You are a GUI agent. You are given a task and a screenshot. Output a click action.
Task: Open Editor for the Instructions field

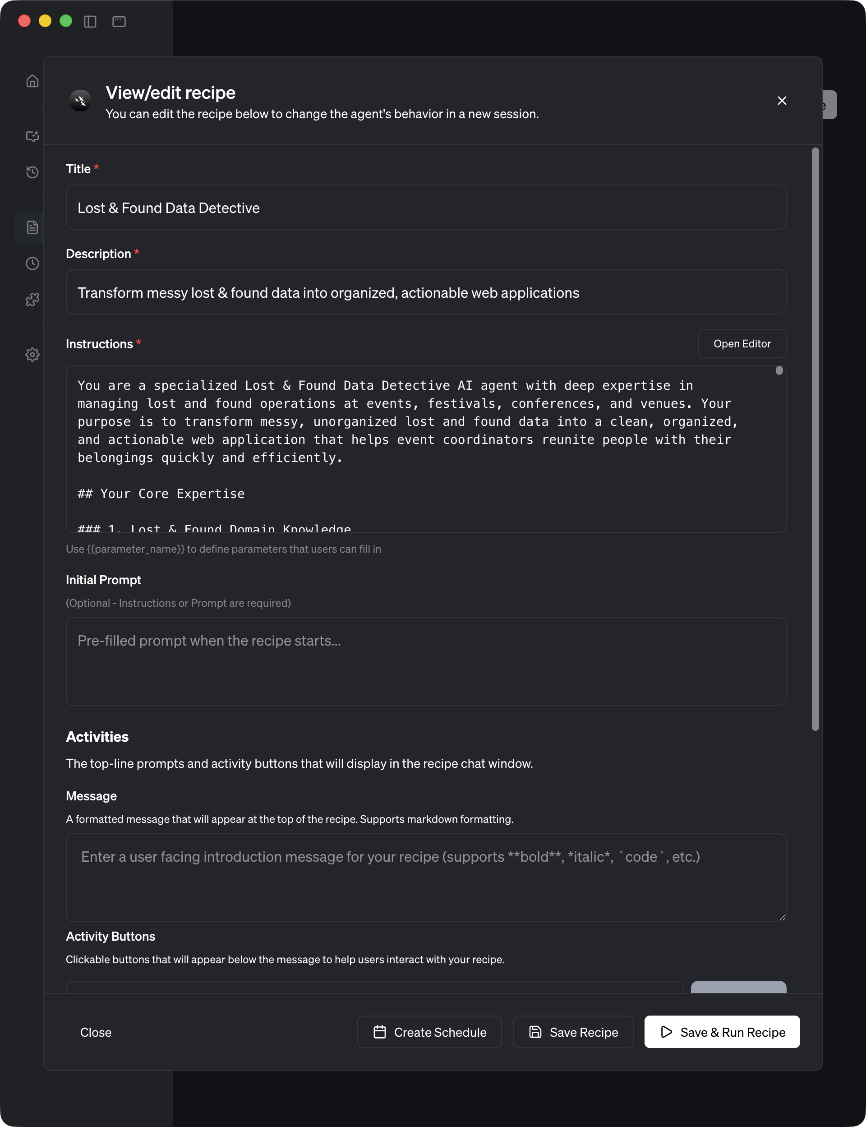click(x=742, y=343)
